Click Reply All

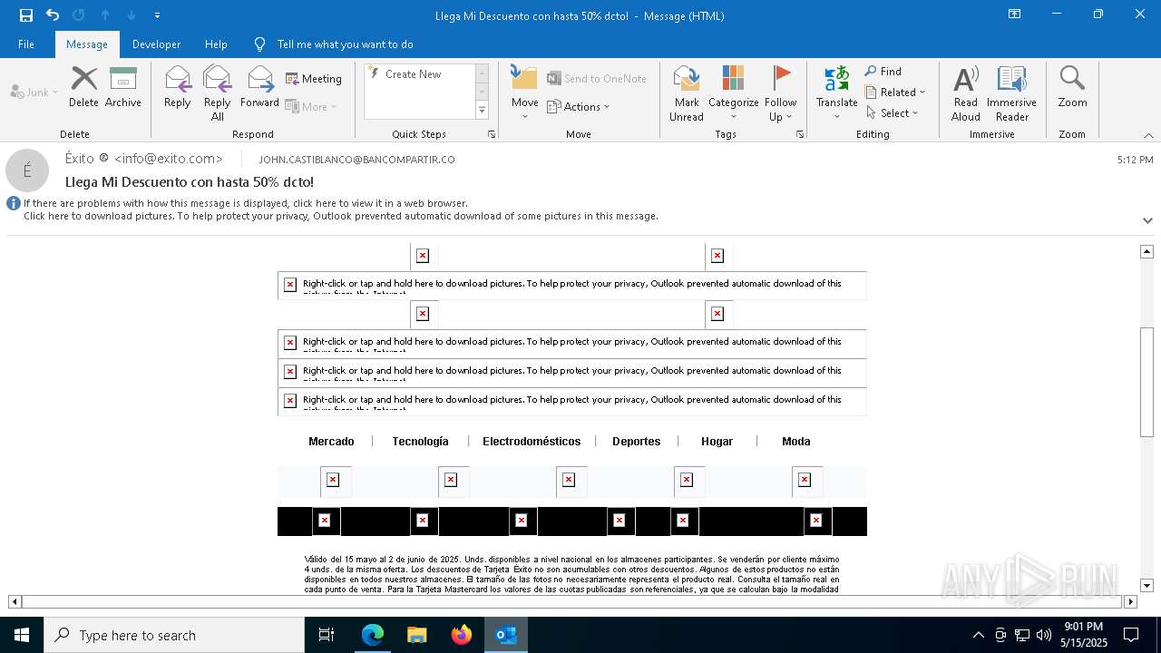[x=218, y=93]
